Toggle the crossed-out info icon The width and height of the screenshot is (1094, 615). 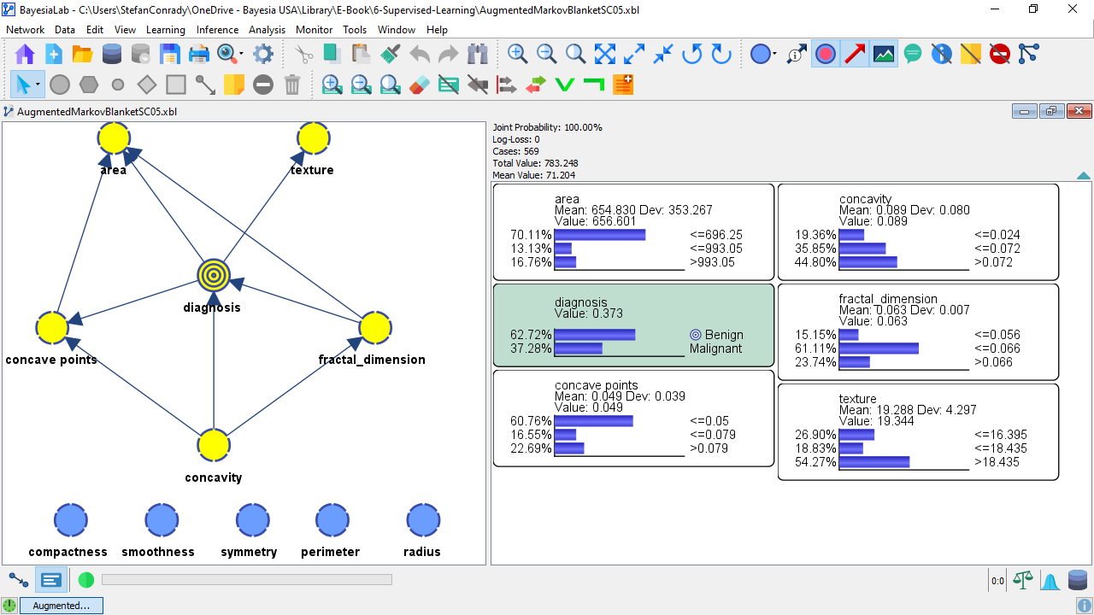click(x=942, y=55)
